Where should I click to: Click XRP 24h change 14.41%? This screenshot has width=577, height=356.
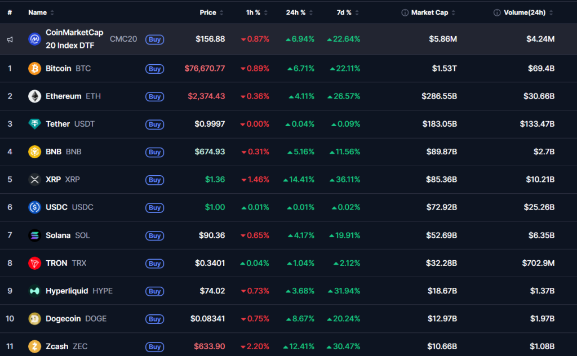coord(299,180)
